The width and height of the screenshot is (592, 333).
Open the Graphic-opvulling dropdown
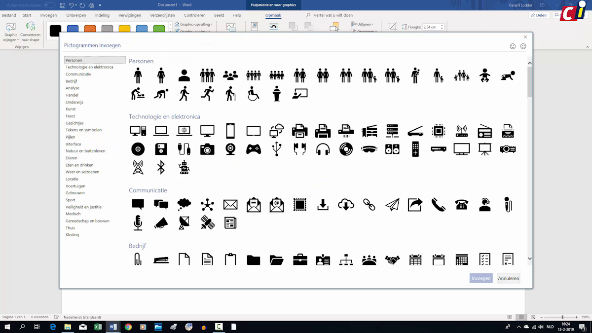click(x=194, y=24)
